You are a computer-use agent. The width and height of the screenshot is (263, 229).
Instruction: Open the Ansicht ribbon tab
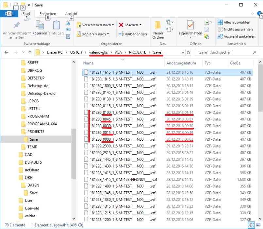tap(71, 14)
